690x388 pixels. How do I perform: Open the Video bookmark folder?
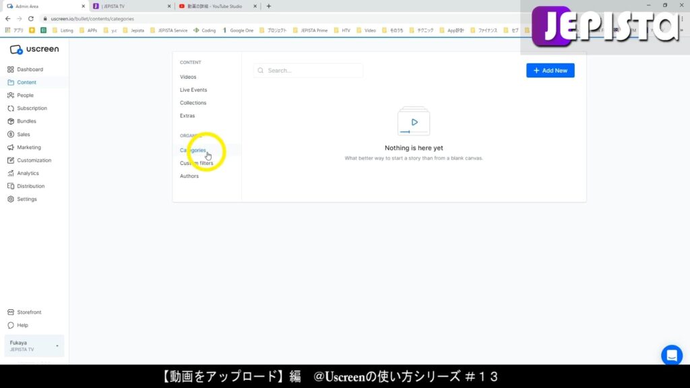click(x=366, y=30)
